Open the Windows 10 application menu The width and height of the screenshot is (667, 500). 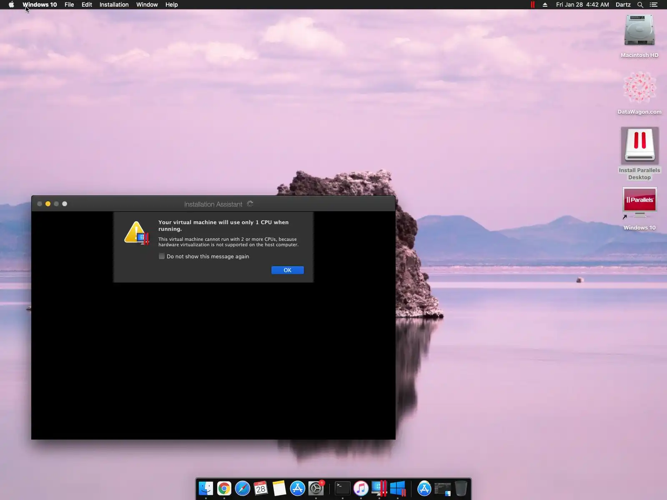pyautogui.click(x=40, y=5)
